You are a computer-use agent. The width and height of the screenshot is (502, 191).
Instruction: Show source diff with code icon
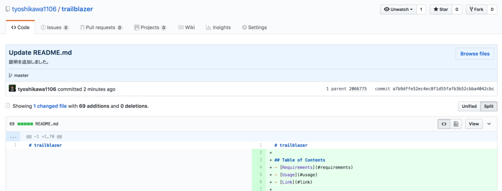pos(444,124)
